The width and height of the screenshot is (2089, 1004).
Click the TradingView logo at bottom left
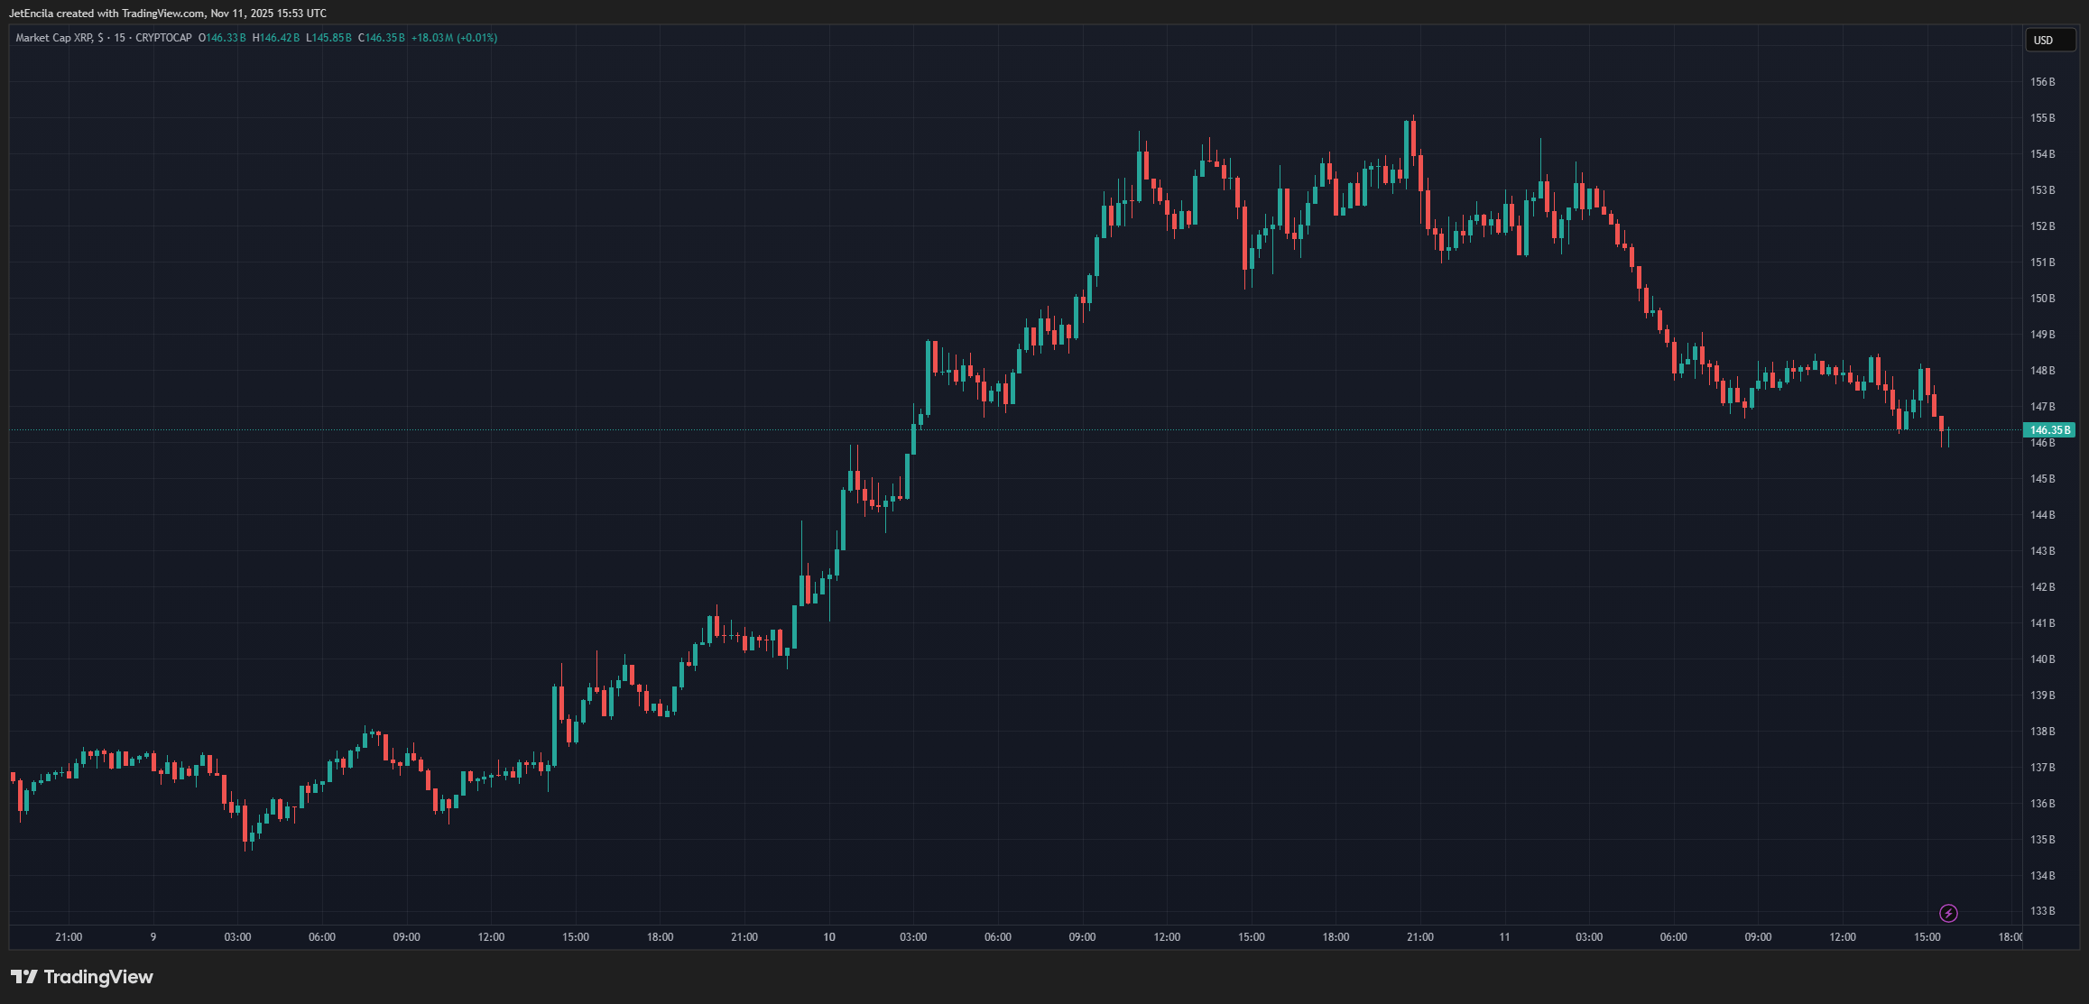point(82,977)
